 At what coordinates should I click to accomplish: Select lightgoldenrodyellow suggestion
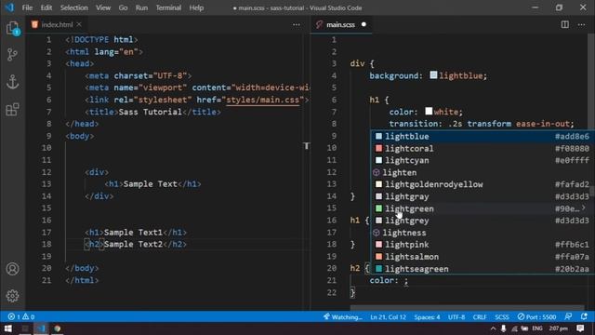(483, 184)
